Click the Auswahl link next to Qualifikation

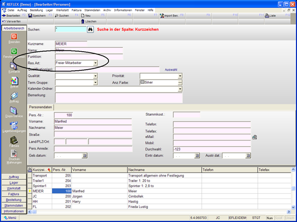tap(171, 70)
